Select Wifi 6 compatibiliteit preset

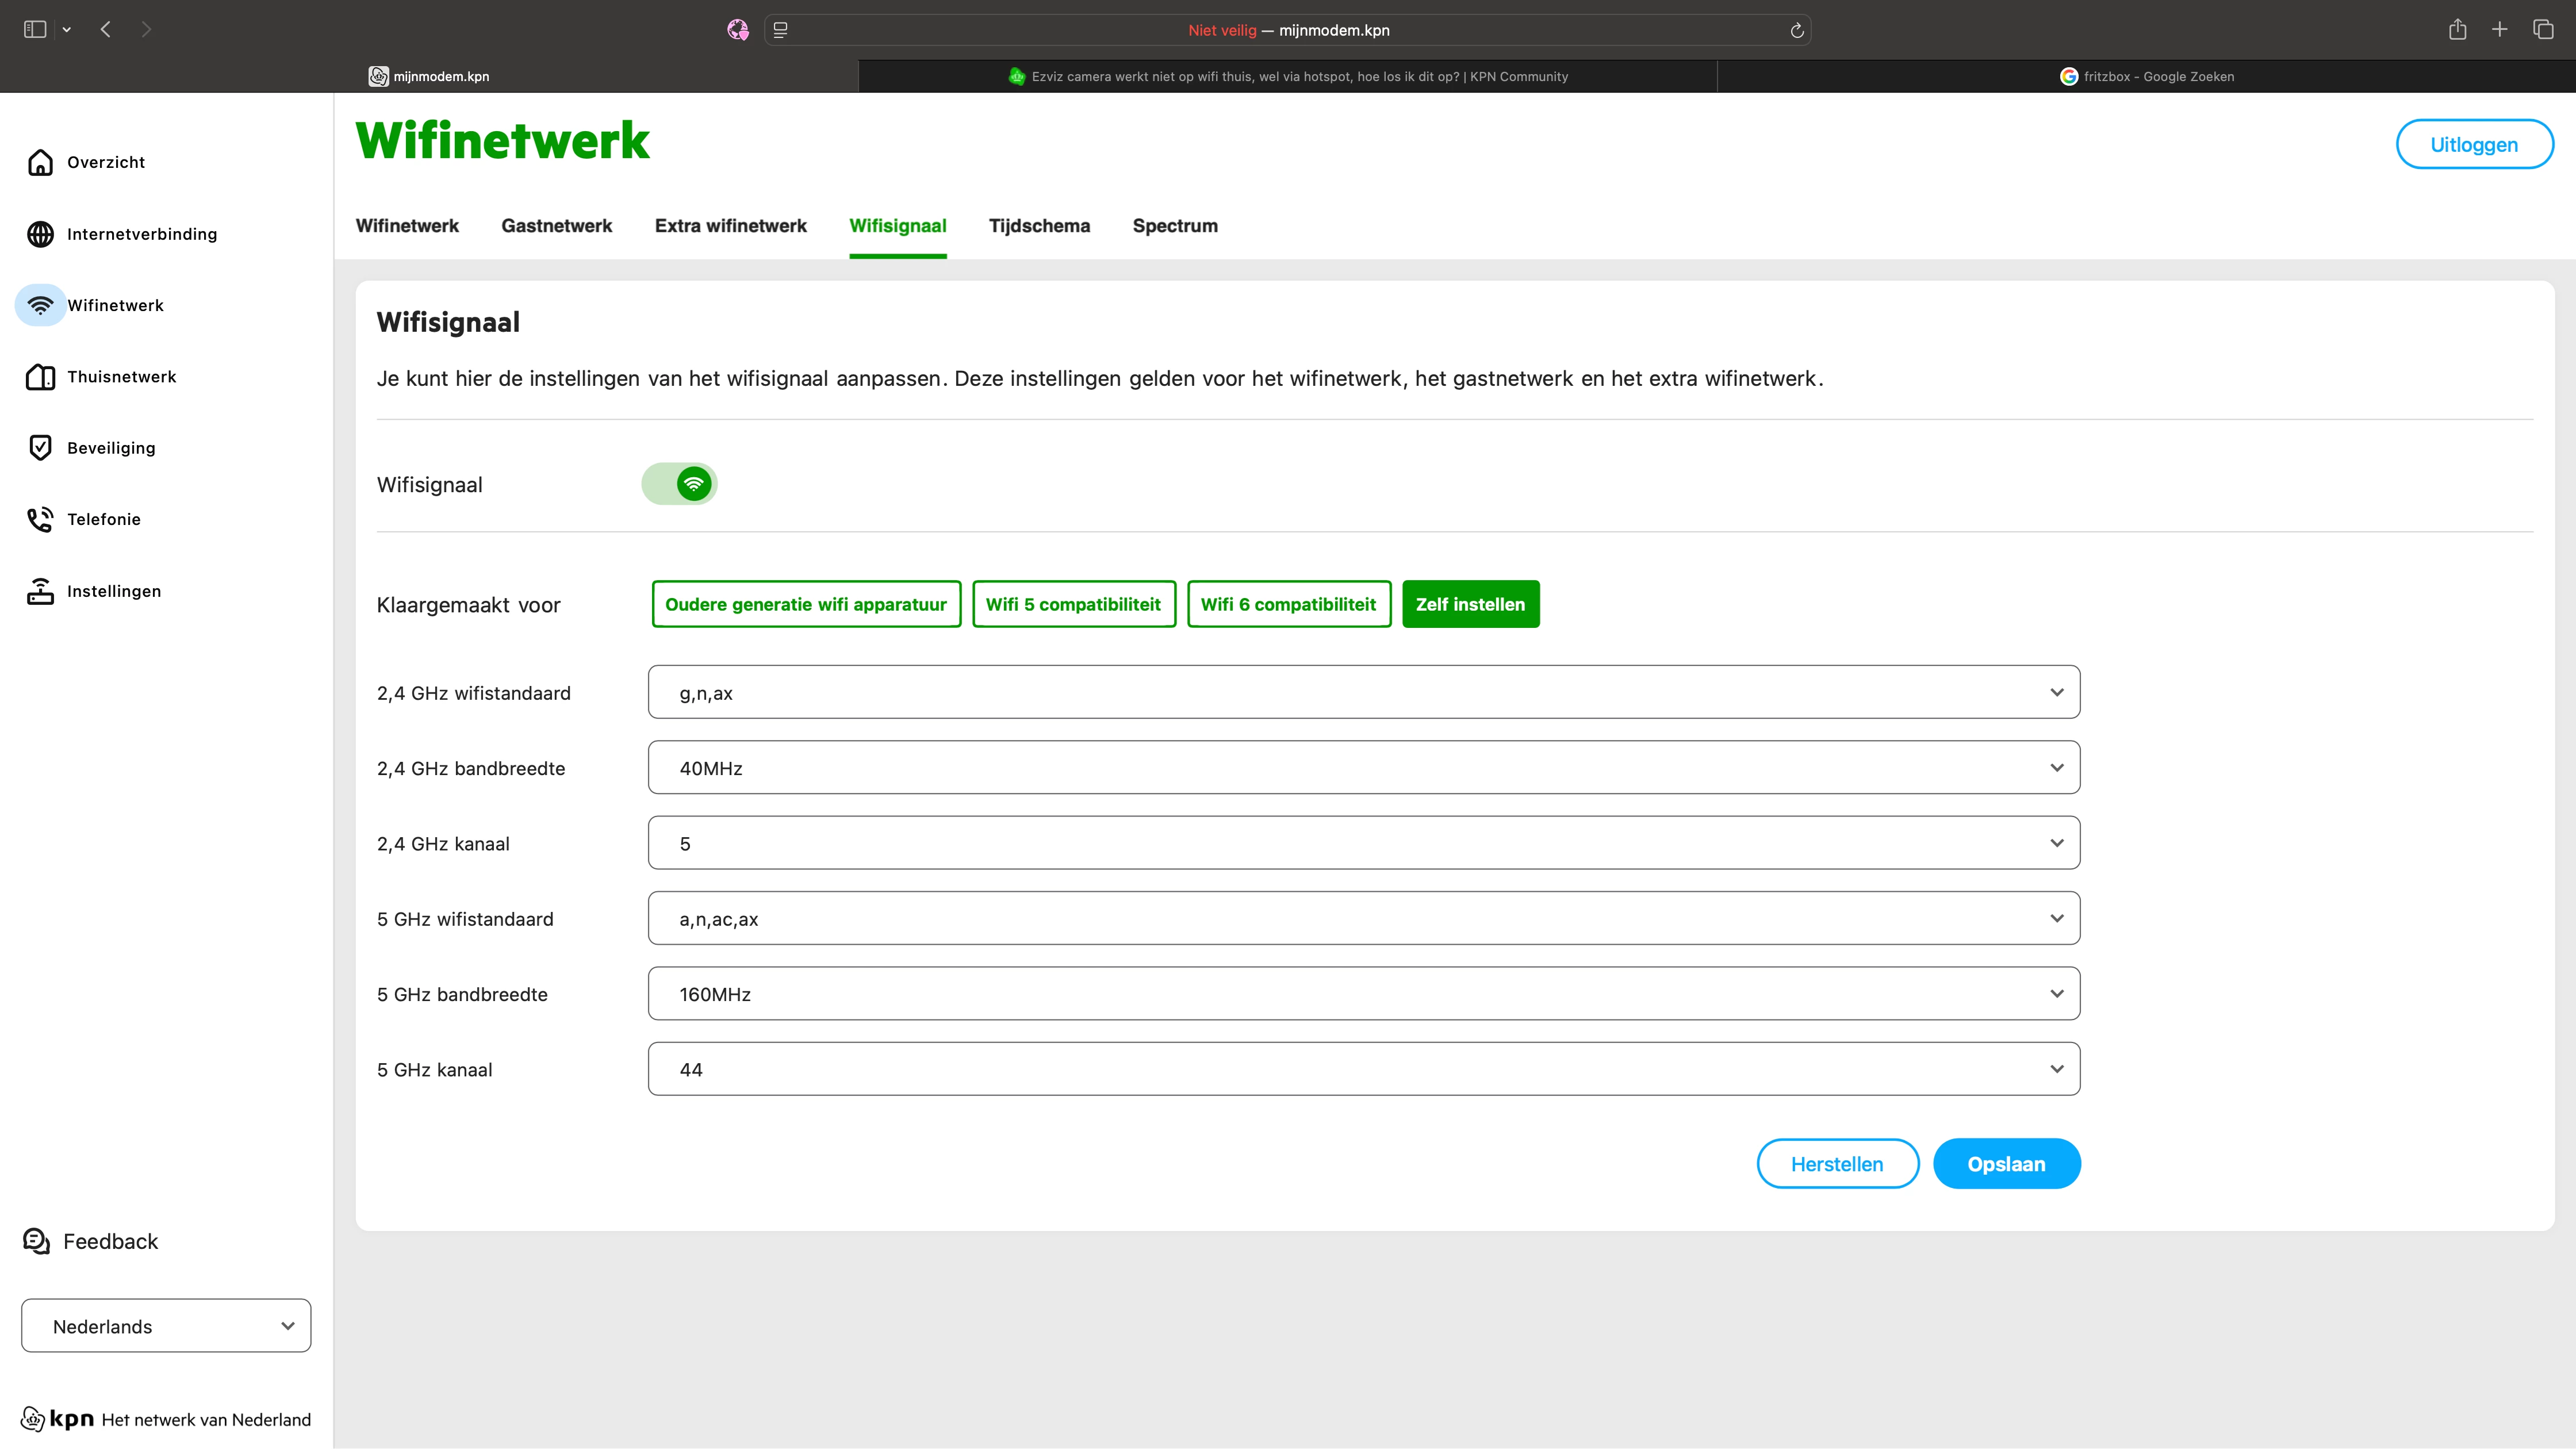click(1288, 604)
